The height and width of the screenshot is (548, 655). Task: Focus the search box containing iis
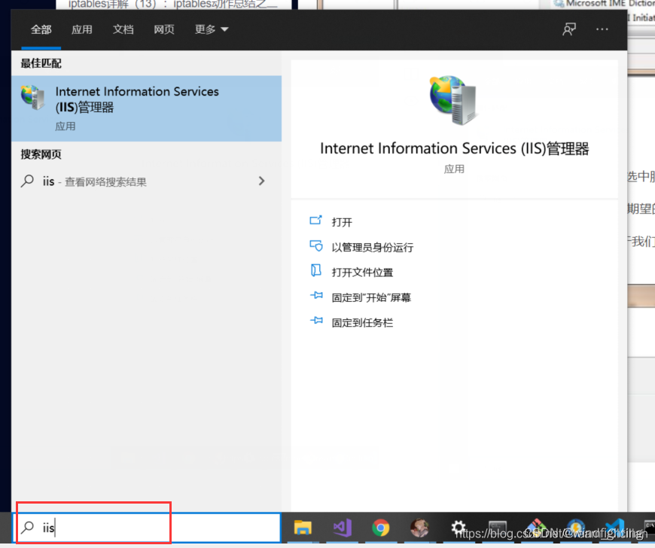(x=147, y=528)
